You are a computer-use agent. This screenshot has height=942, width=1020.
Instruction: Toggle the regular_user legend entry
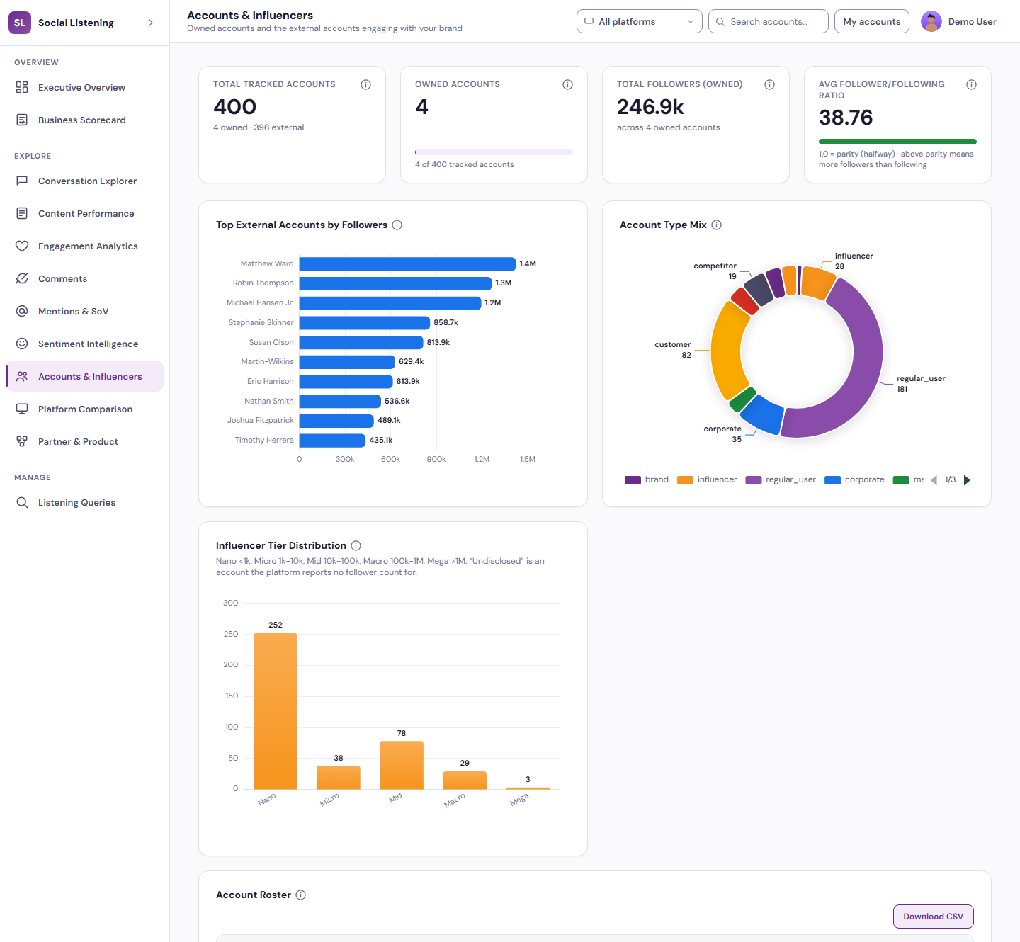click(781, 479)
